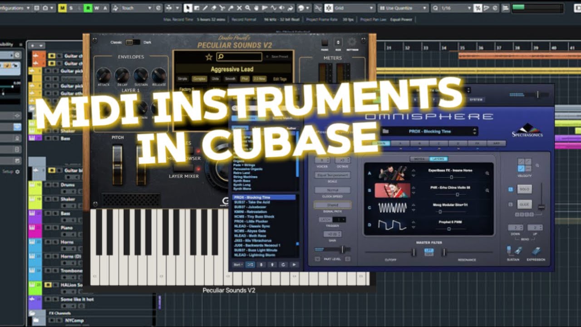Toggle the yellow M mute-all button
581x327 pixels.
point(63,8)
